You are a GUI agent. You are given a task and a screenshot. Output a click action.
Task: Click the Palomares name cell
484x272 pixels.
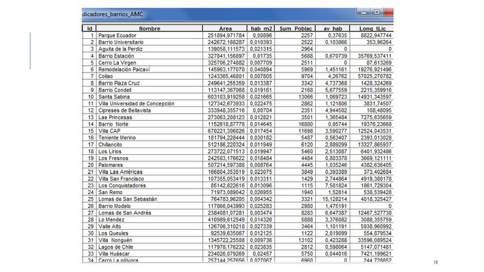click(111, 165)
